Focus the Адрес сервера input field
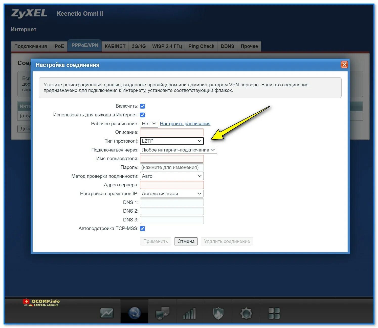This screenshot has height=328, width=378. pyautogui.click(x=172, y=185)
